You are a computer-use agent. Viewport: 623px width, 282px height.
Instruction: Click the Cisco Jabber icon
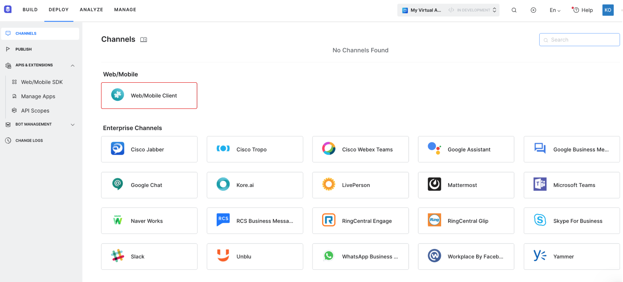tap(118, 149)
